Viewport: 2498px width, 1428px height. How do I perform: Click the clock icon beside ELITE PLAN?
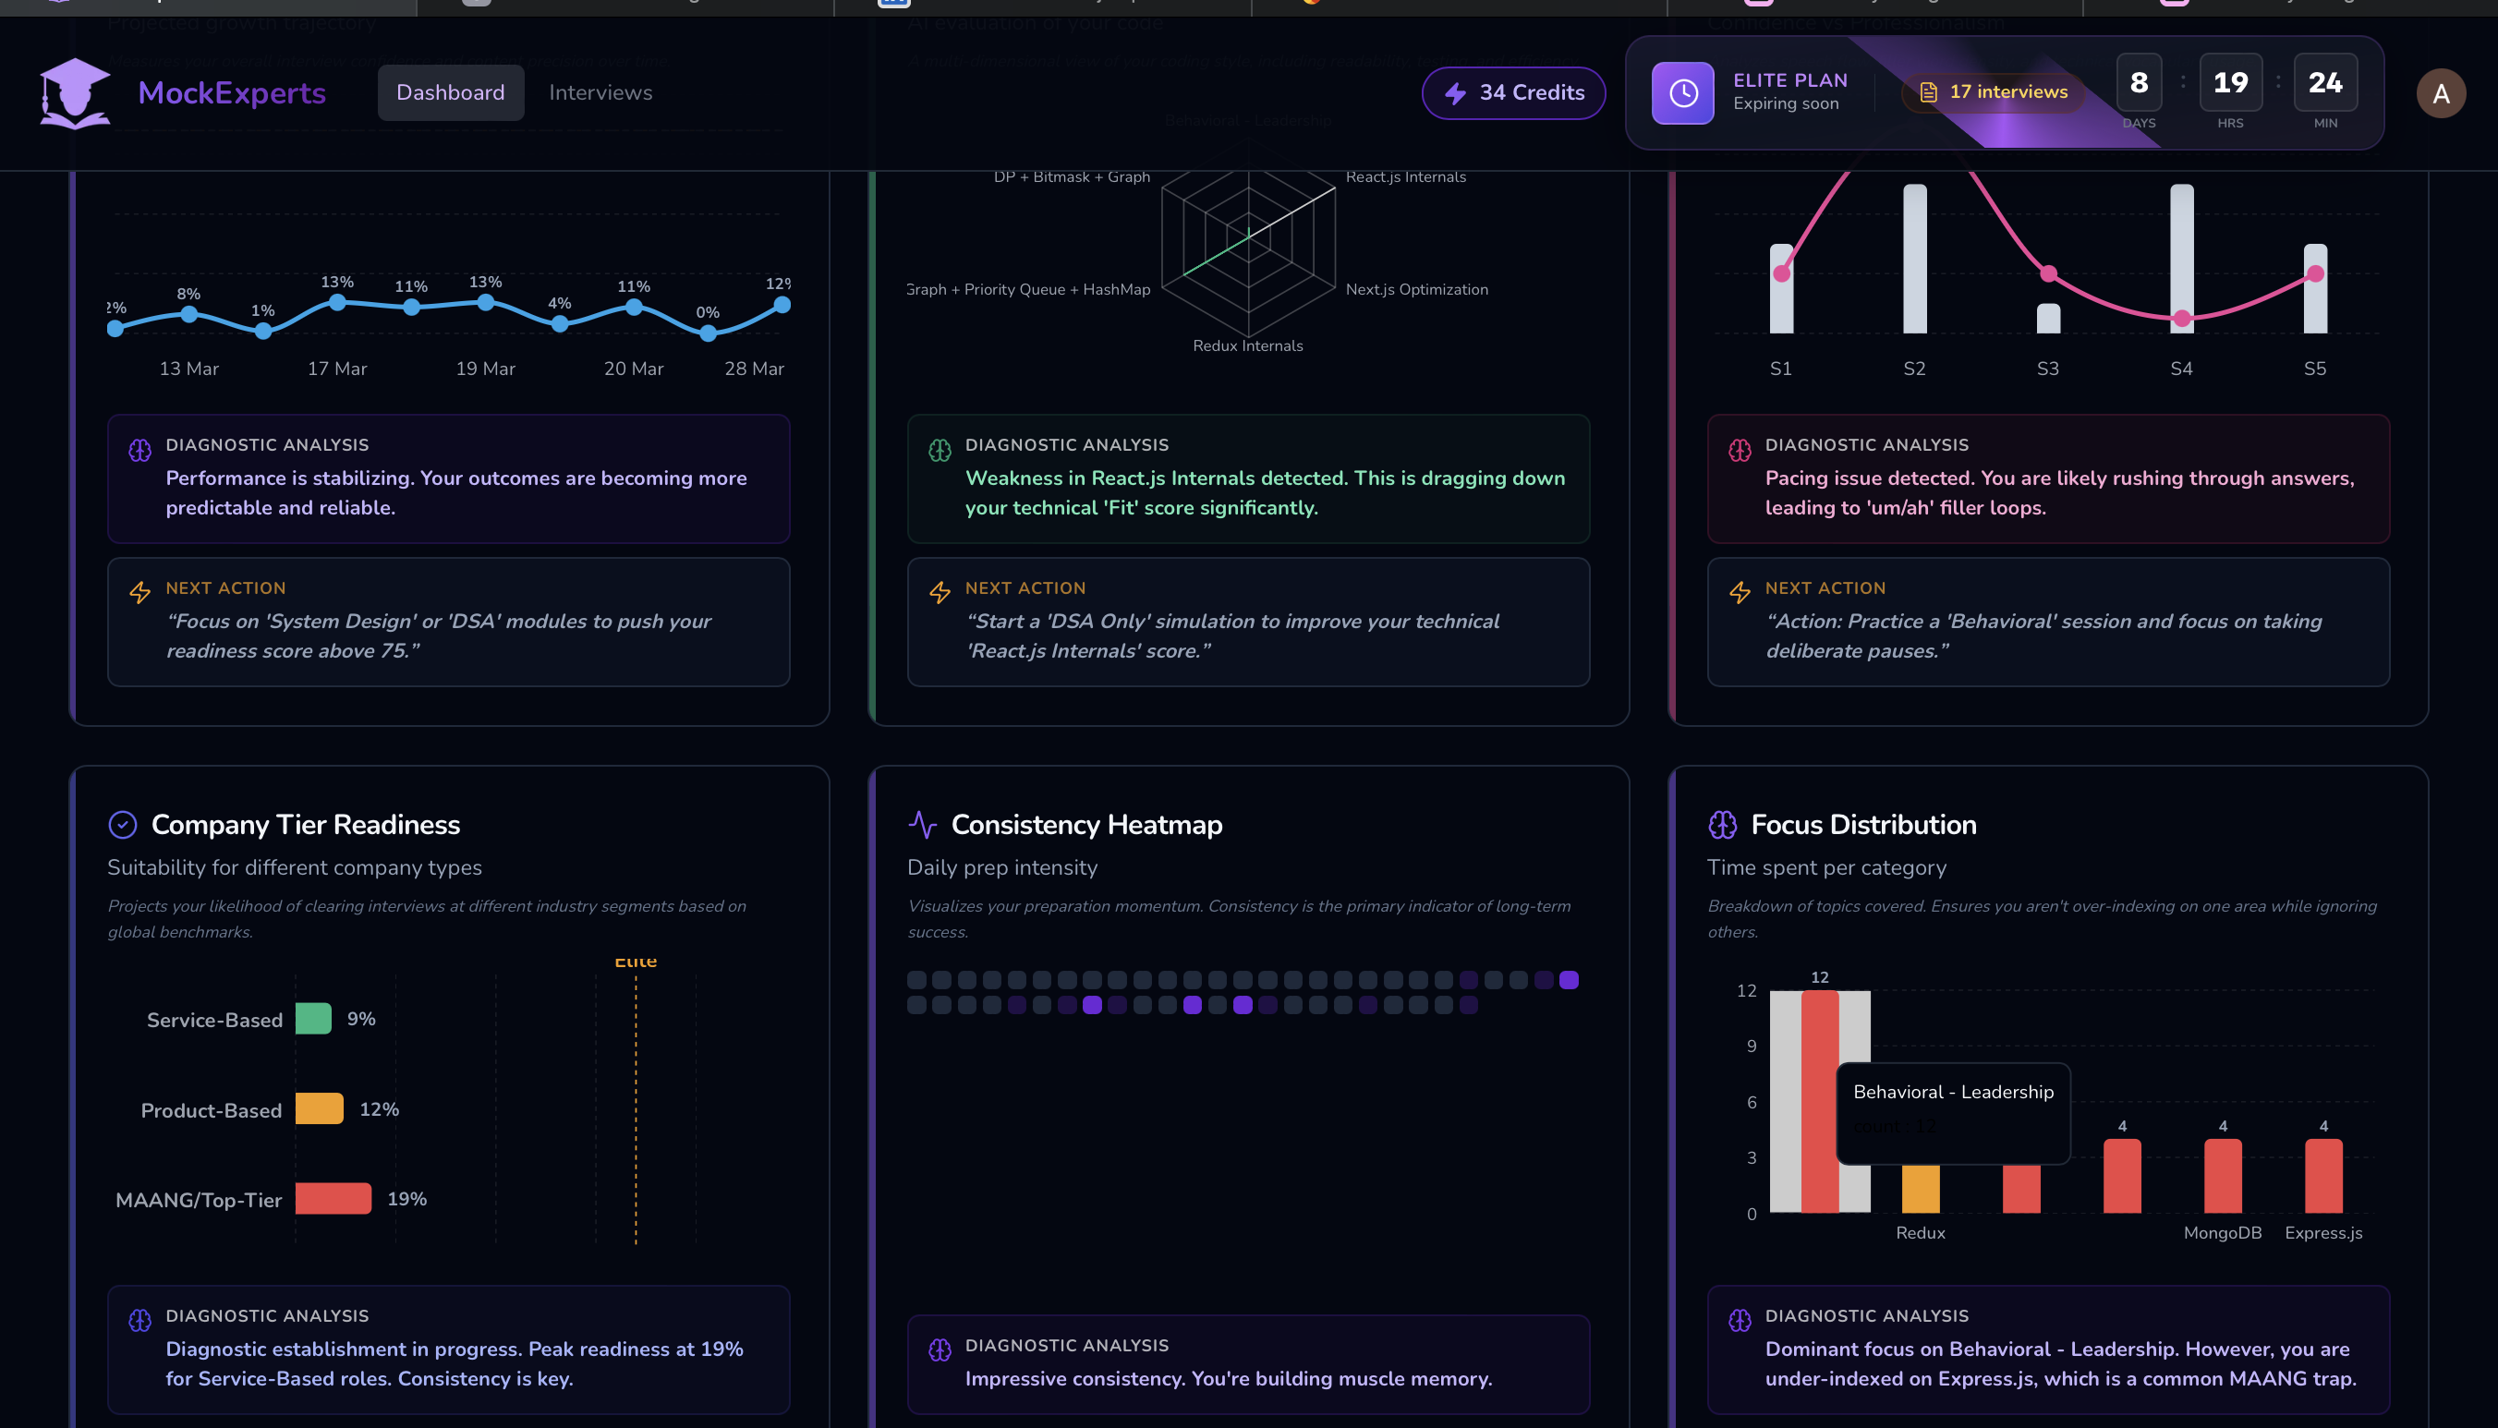pos(1684,93)
